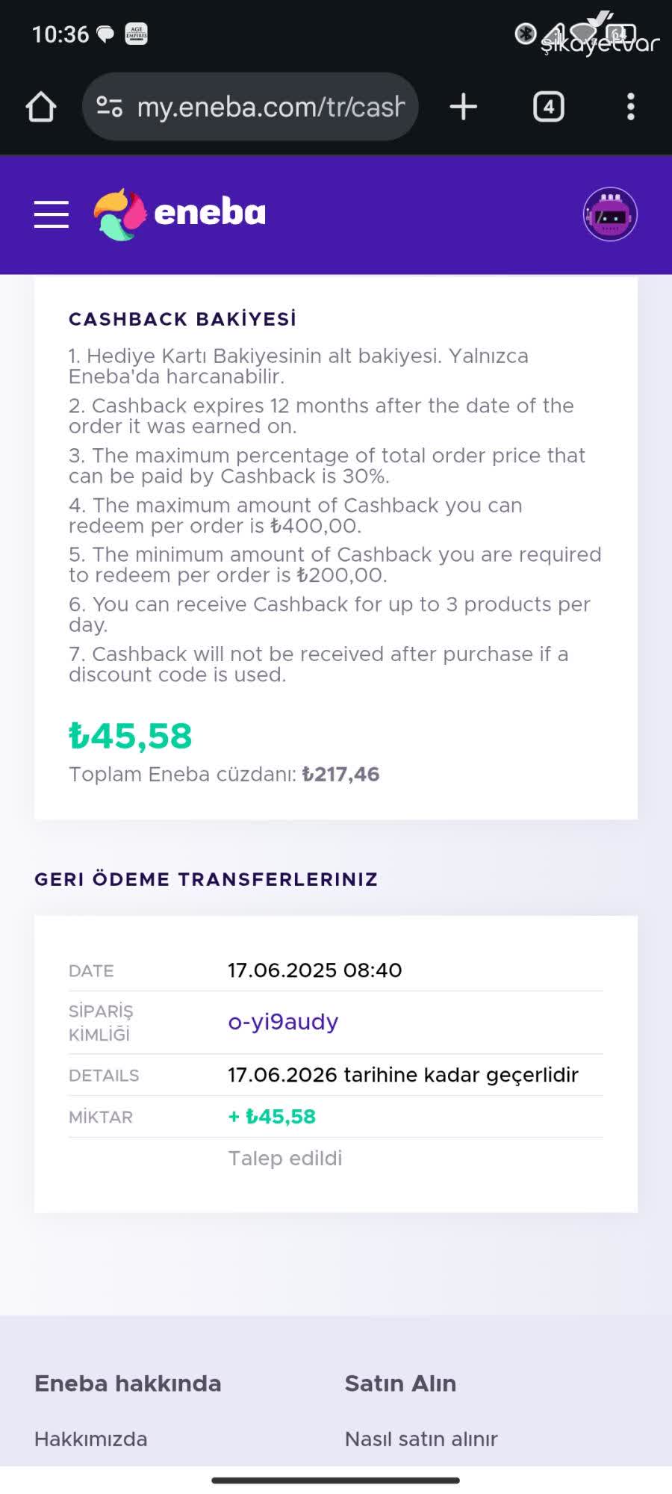Tap the chat notification icon in status bar
This screenshot has height=1494, width=672.
(x=106, y=34)
